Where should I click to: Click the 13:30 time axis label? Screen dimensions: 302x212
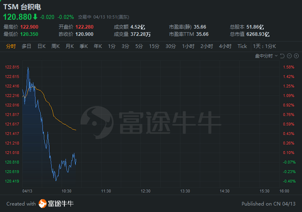click(185, 191)
